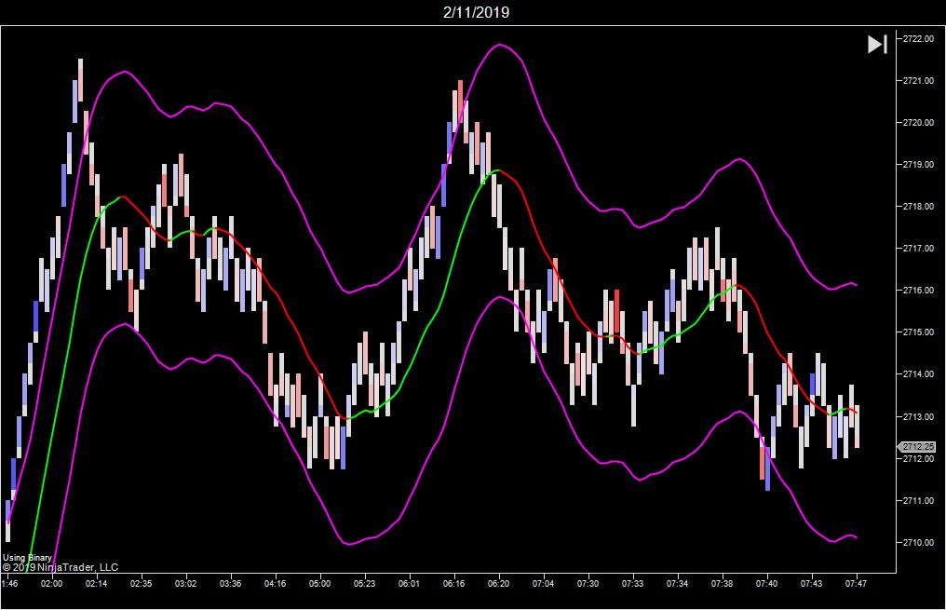Click the 07:38 time axis label
This screenshot has width=946, height=610.
pyautogui.click(x=722, y=583)
